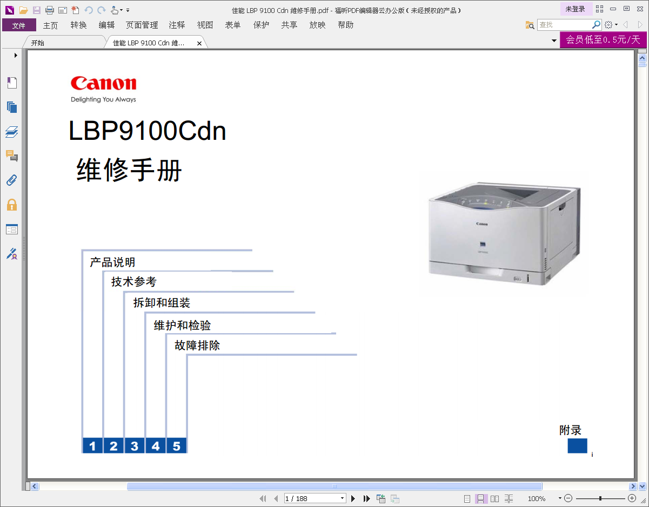Image resolution: width=649 pixels, height=507 pixels.
Task: Click chapter 2 blue box on page
Action: pyautogui.click(x=113, y=445)
